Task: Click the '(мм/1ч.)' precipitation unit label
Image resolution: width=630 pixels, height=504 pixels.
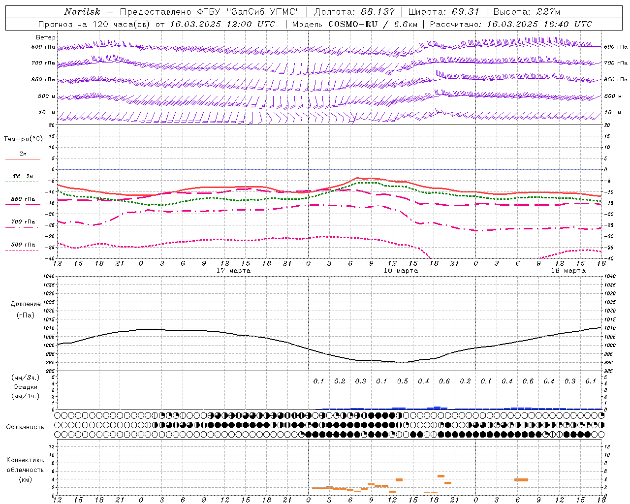Action: click(26, 396)
